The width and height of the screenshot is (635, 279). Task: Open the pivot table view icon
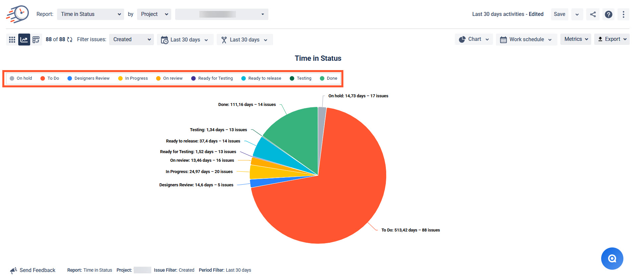pyautogui.click(x=36, y=40)
